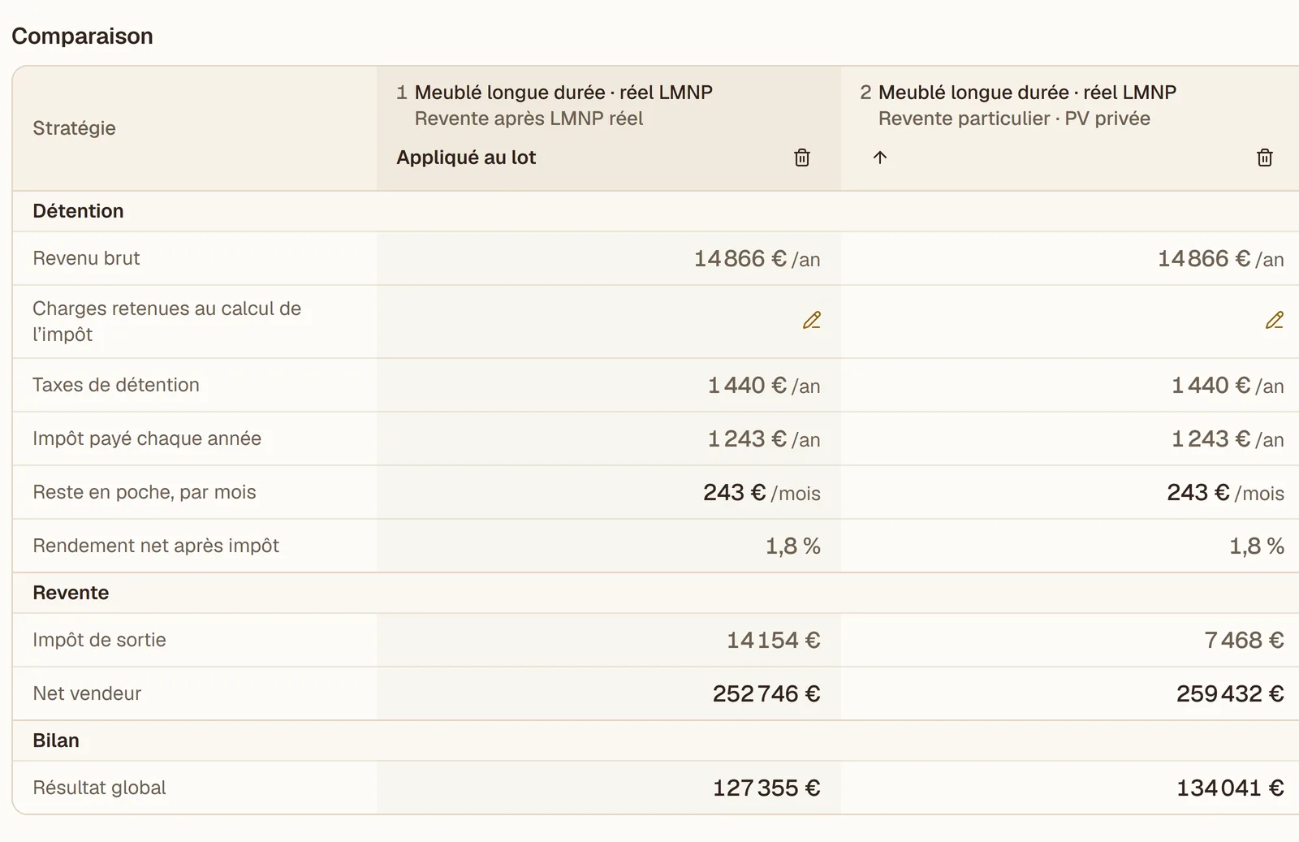The height and width of the screenshot is (842, 1299).
Task: Click net vendeur value 259 432 €
Action: tap(1230, 693)
